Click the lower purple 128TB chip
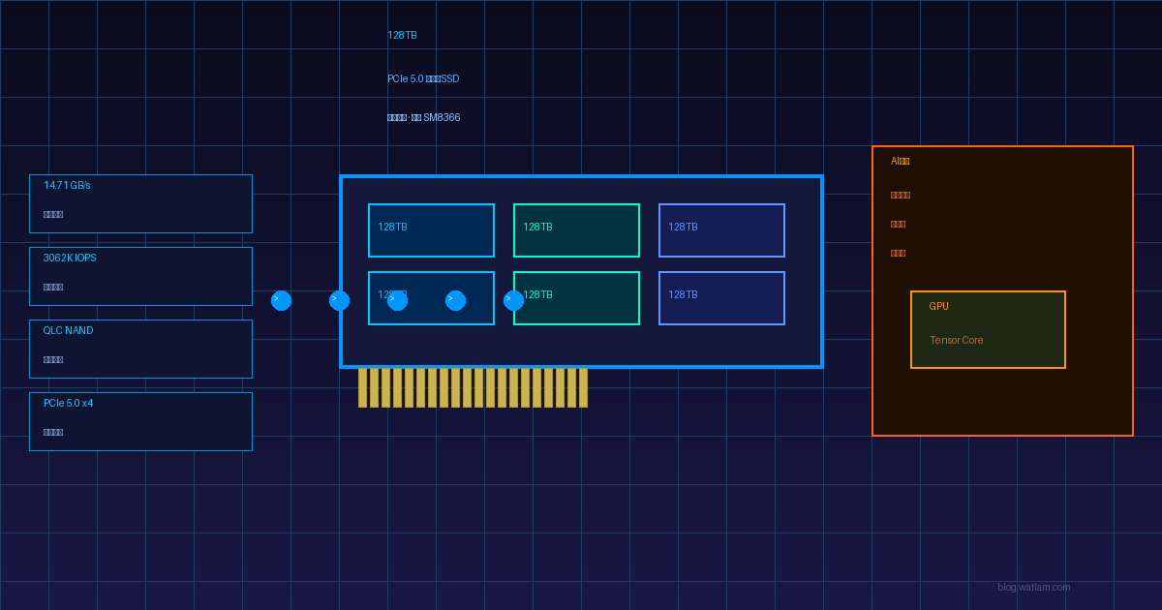 721,298
